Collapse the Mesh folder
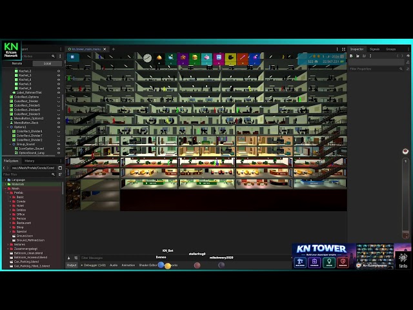413x310 pixels. coord(6,189)
